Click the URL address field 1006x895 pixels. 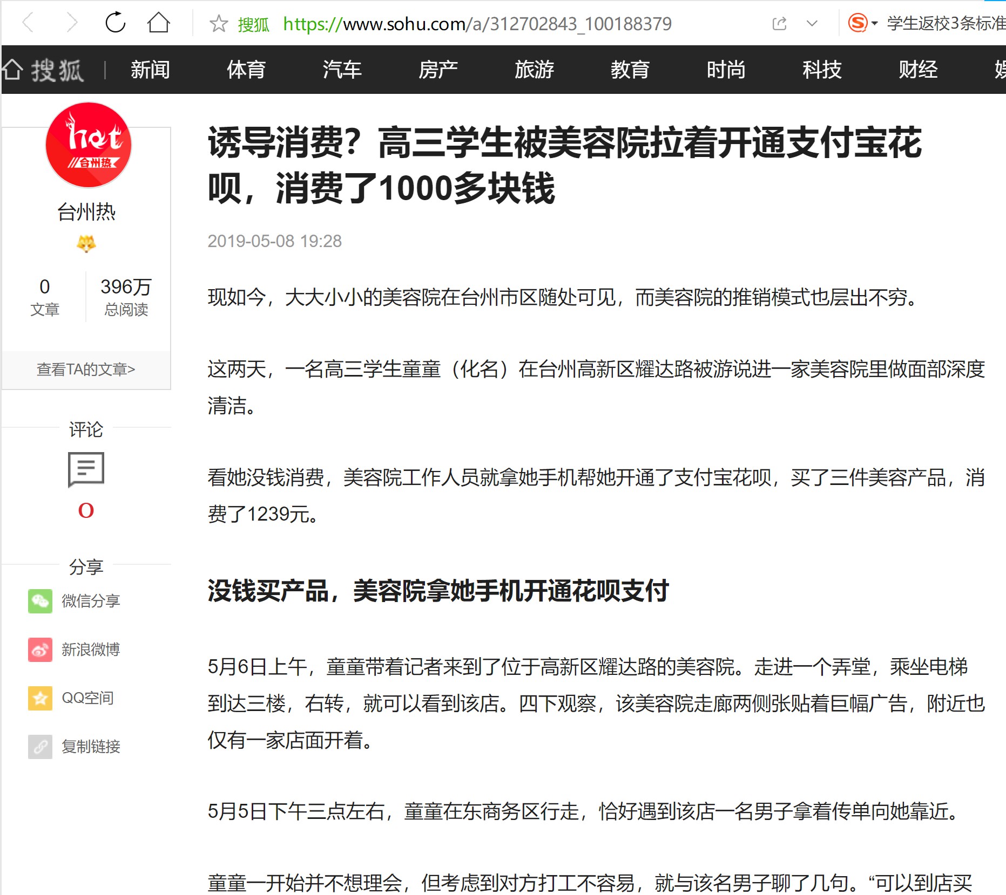[477, 24]
